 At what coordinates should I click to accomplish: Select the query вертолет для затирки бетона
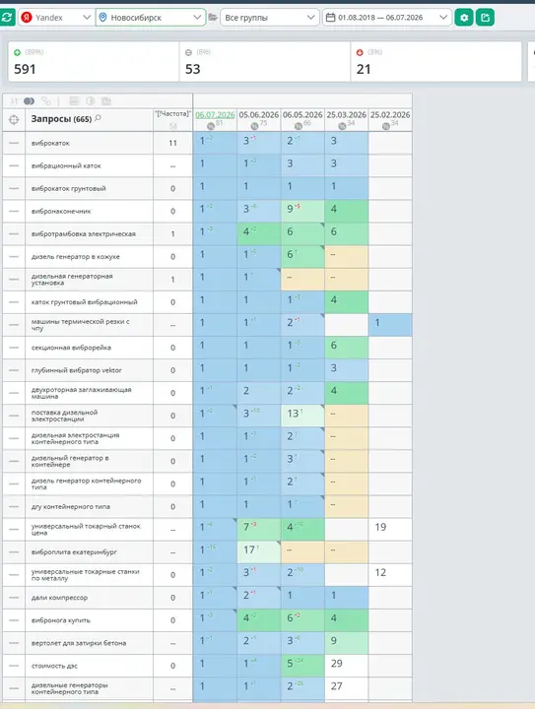coord(79,643)
